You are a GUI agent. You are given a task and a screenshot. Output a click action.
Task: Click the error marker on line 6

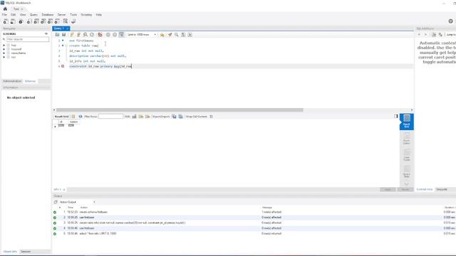pyautogui.click(x=63, y=66)
